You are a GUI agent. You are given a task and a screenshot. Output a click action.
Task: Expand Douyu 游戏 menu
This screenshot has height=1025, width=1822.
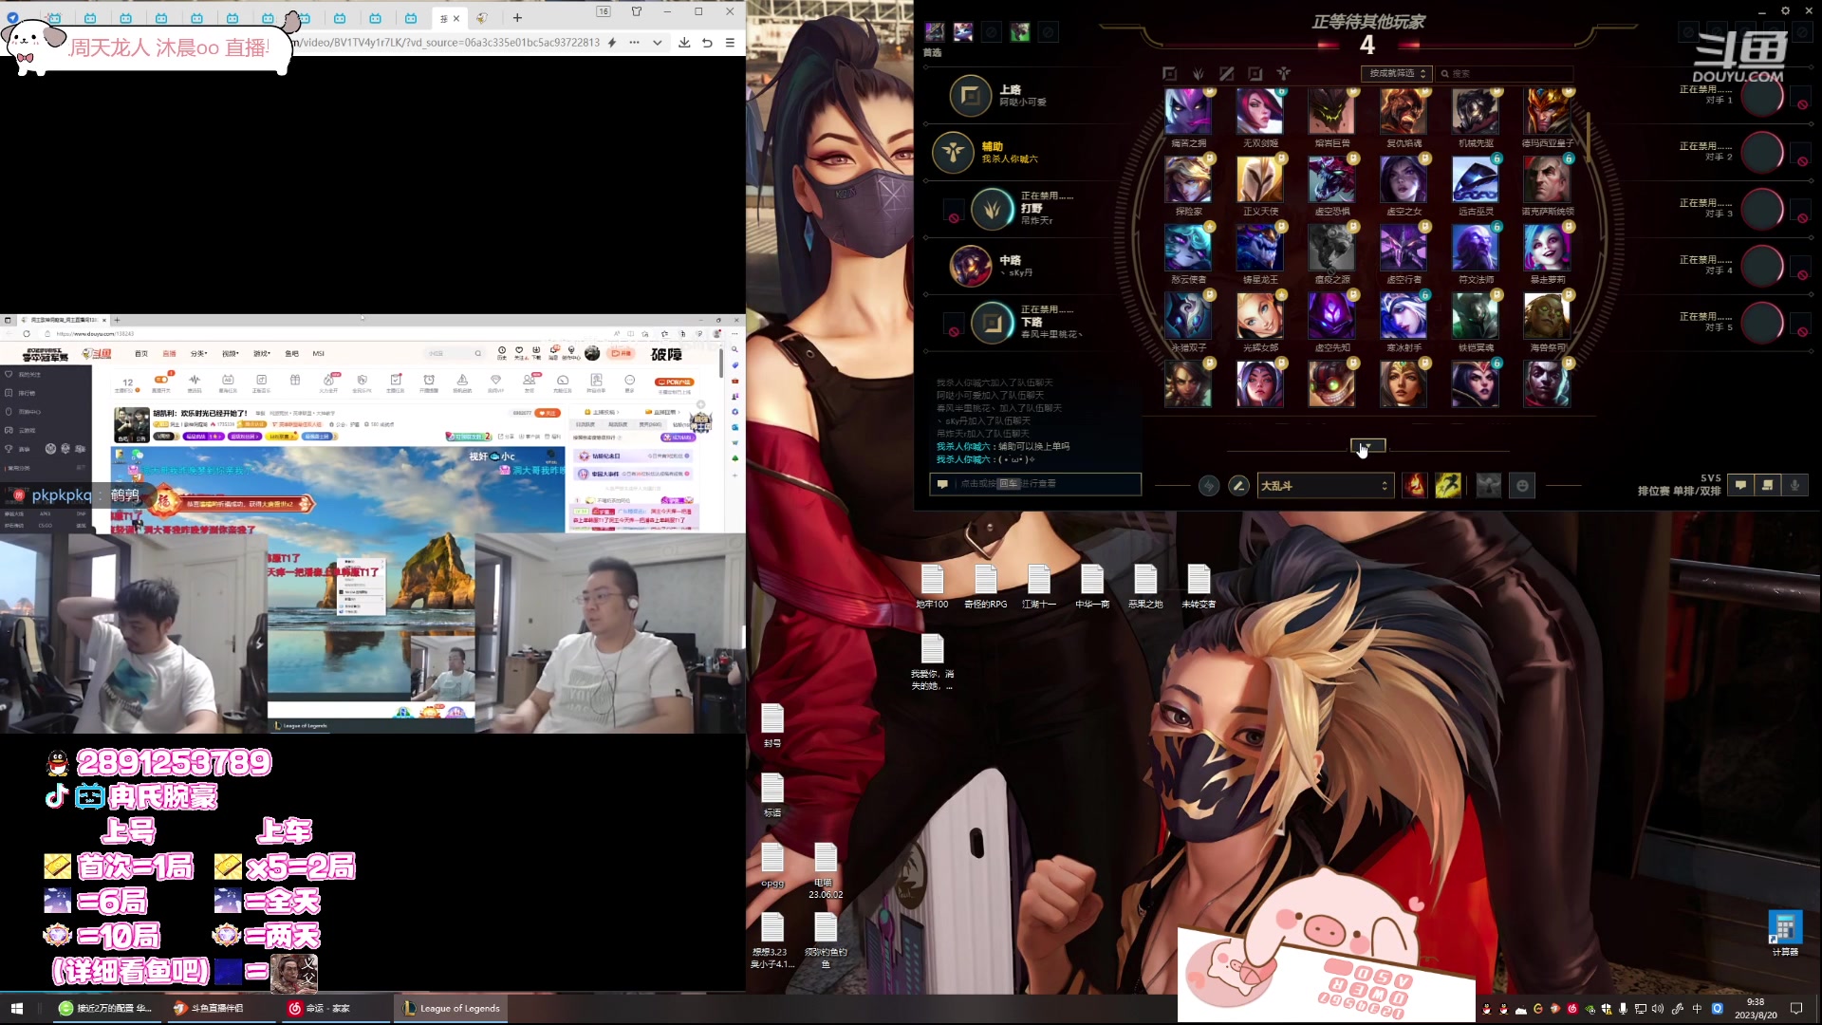[x=261, y=354]
